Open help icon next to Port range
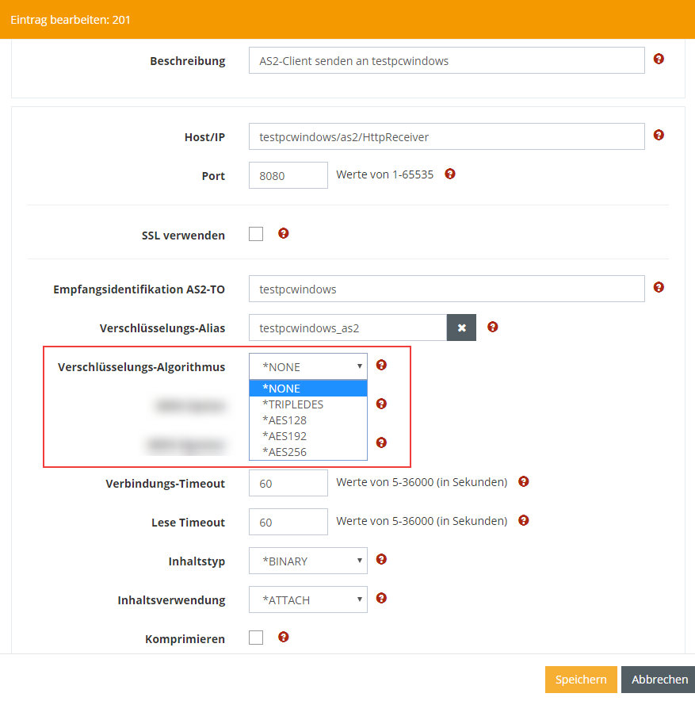Viewport: 695px width, 701px height. click(450, 174)
